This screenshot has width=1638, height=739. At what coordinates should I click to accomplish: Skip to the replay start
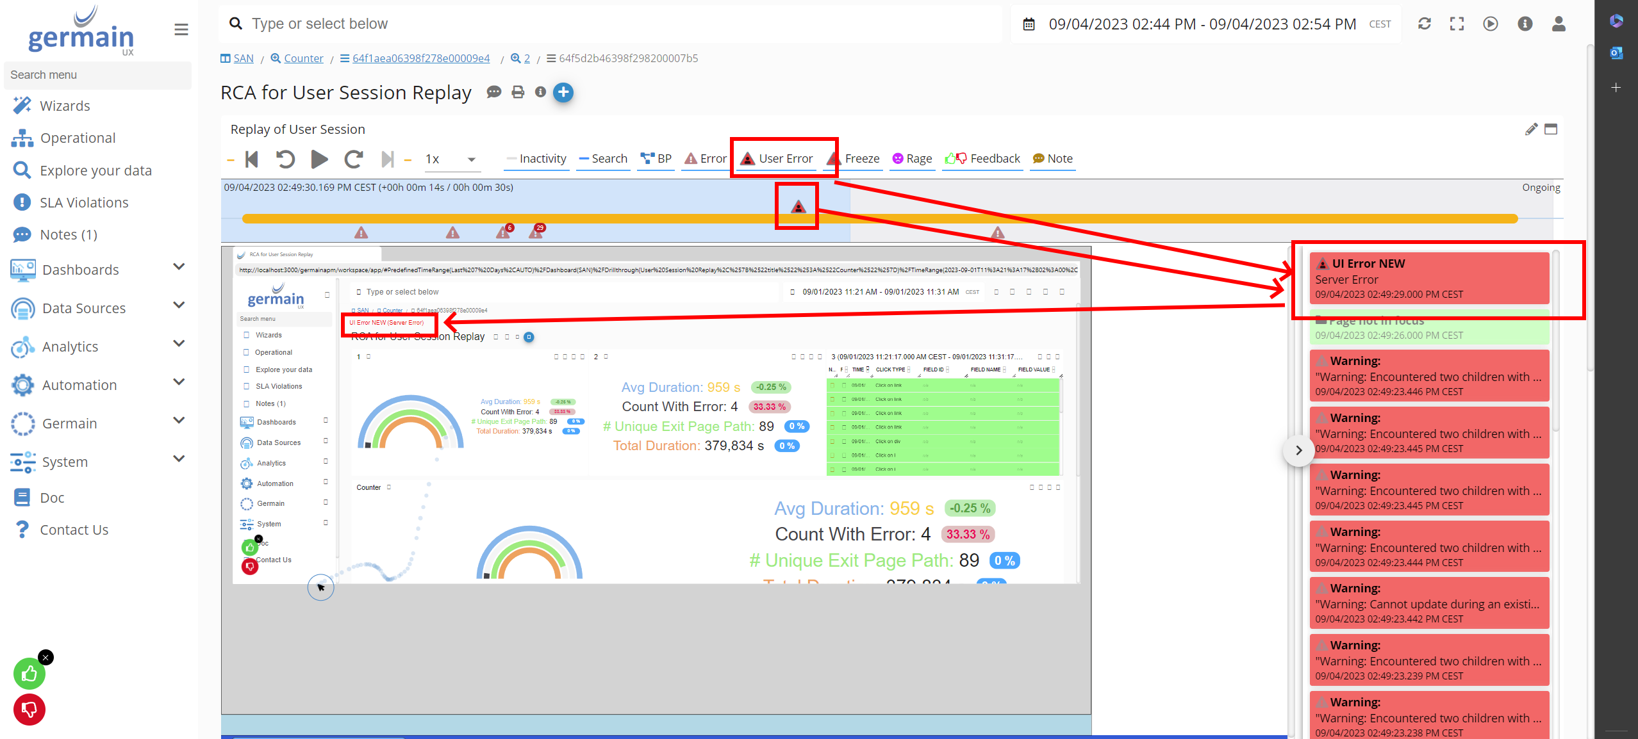pyautogui.click(x=252, y=159)
